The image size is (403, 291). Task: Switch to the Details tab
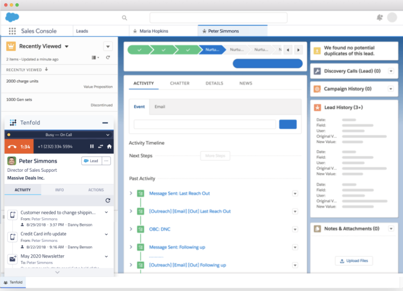214,83
